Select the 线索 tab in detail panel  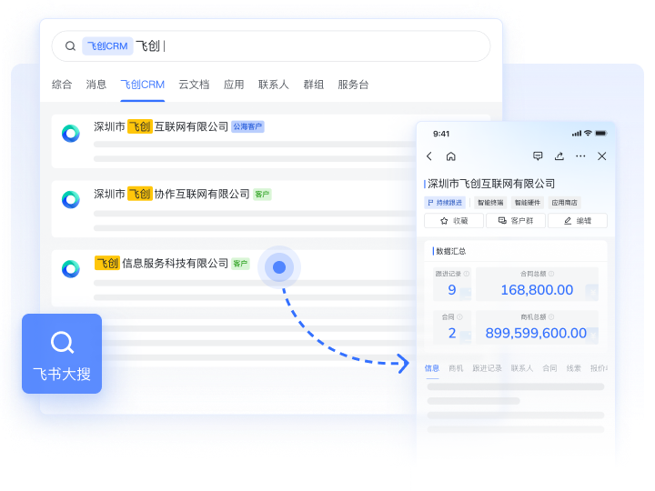573,368
